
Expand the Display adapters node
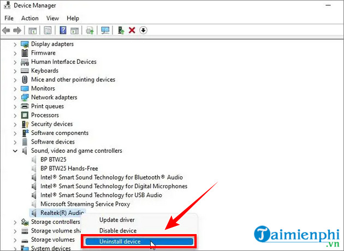tap(15, 45)
